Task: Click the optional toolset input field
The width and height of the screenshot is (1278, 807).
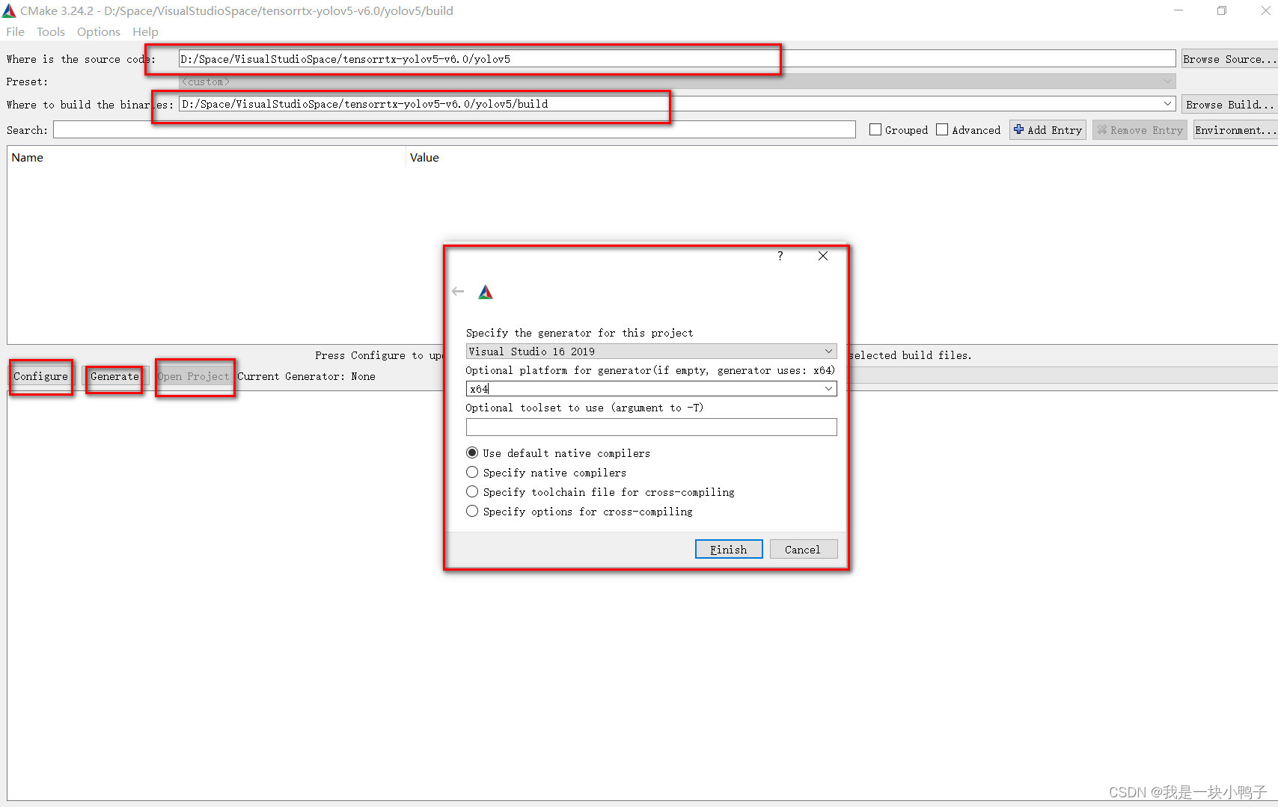Action: 651,427
